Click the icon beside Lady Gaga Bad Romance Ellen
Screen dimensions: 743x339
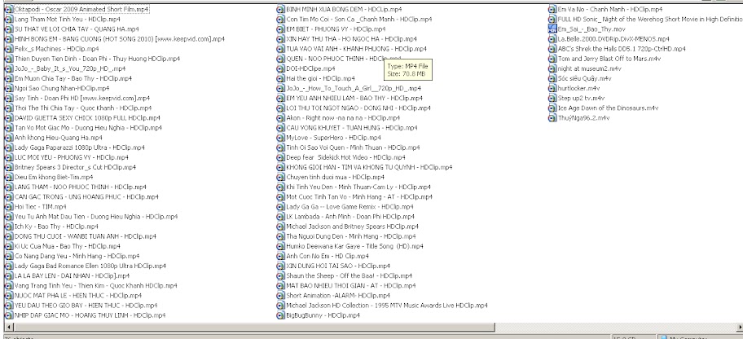pyautogui.click(x=8, y=266)
